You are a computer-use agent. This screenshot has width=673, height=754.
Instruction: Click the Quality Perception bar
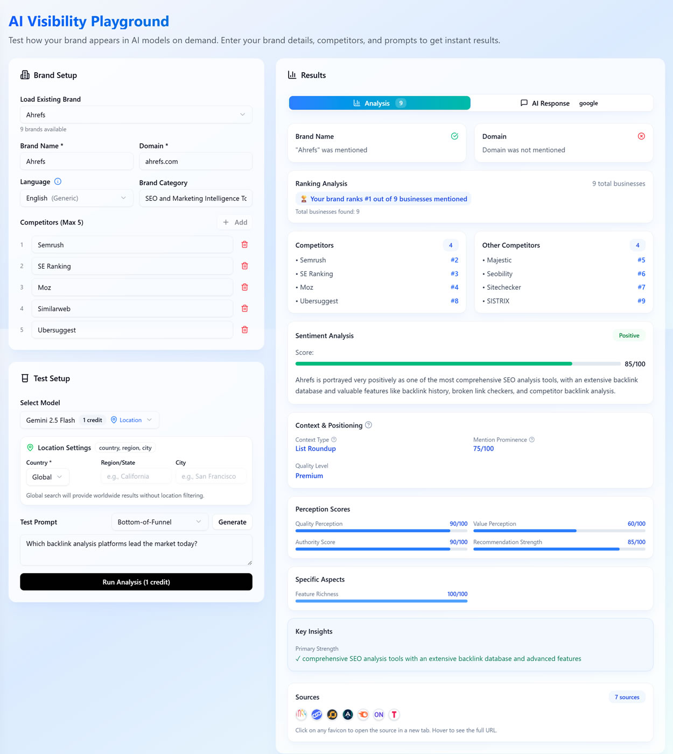381,530
